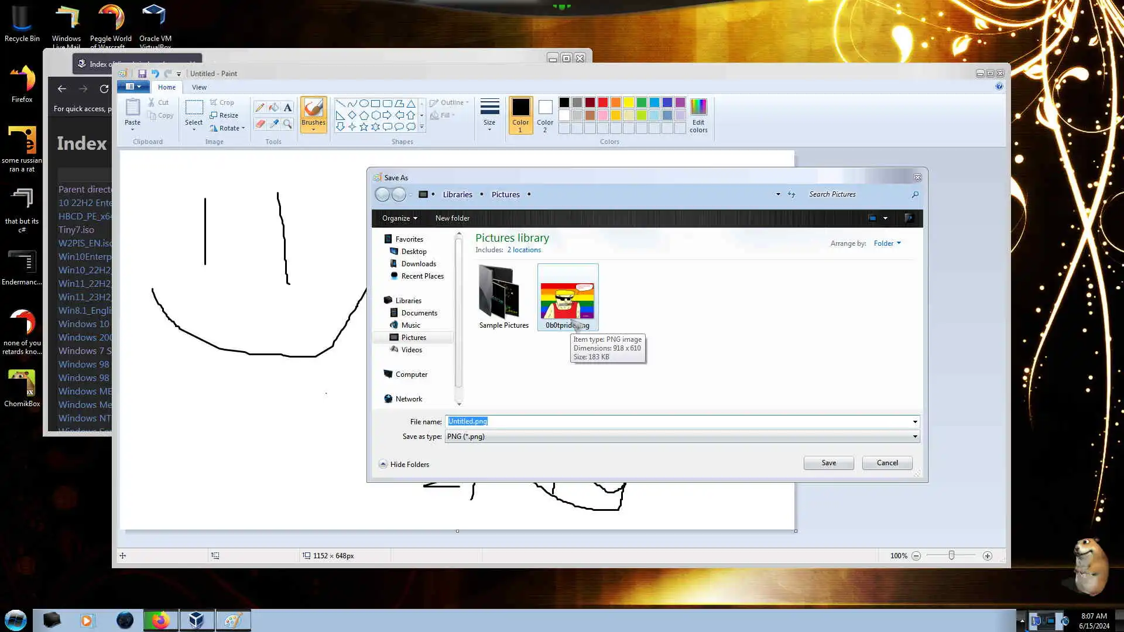Pick the Fill with color bucket
Image resolution: width=1124 pixels, height=632 pixels.
tap(273, 107)
